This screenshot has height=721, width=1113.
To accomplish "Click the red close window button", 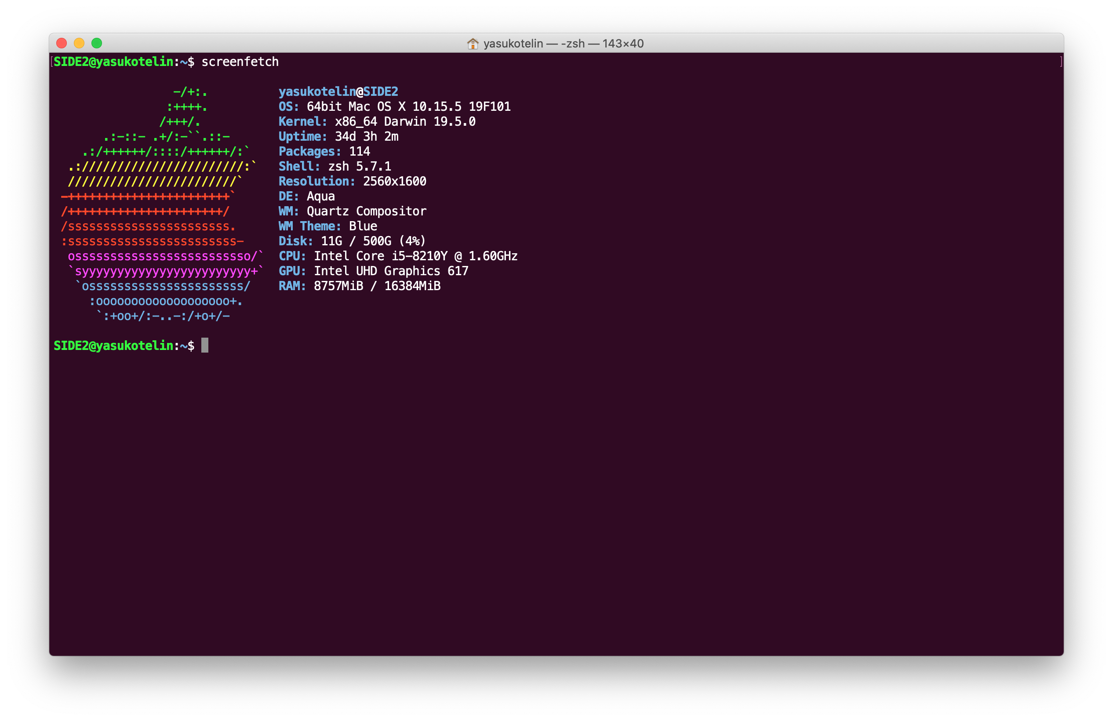I will click(x=61, y=43).
